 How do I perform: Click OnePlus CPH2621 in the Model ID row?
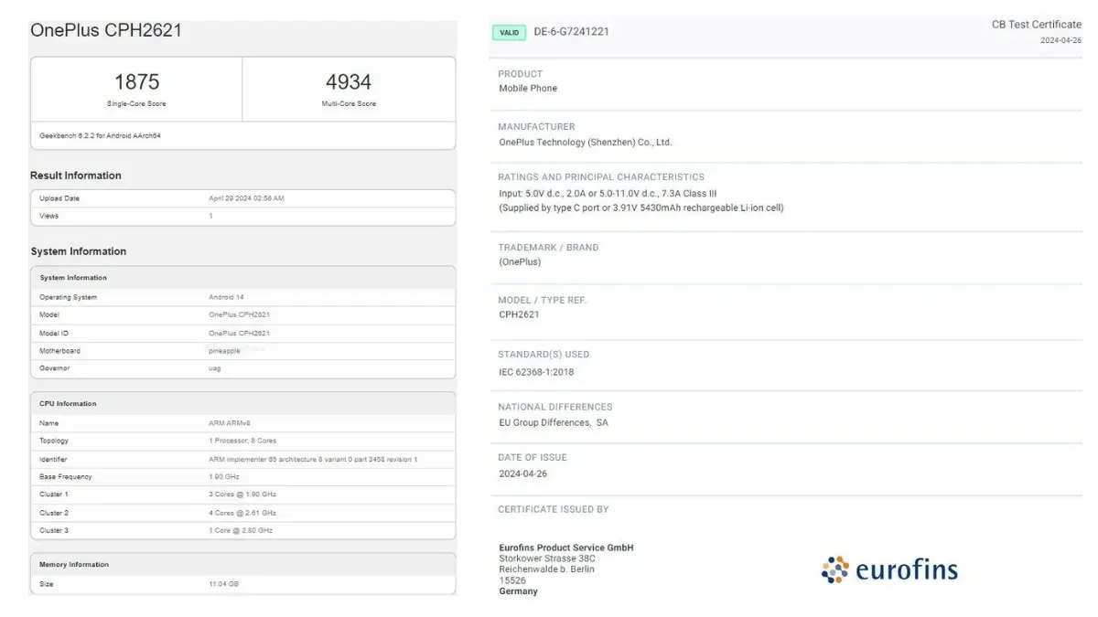point(239,333)
